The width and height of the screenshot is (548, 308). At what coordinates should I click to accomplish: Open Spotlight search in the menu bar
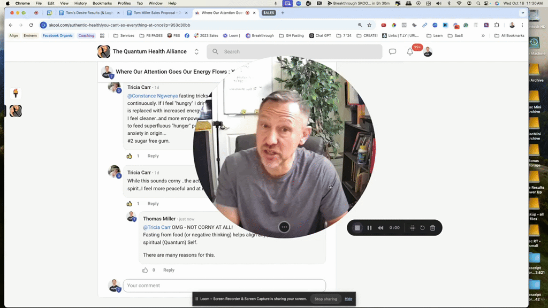tap(478, 3)
